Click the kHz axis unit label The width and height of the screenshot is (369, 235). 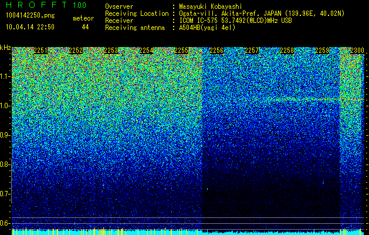click(x=5, y=48)
